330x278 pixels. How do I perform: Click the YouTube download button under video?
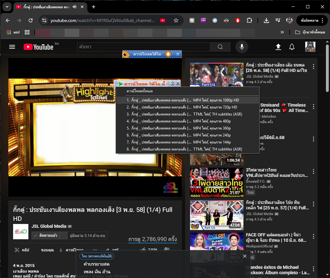71,250
